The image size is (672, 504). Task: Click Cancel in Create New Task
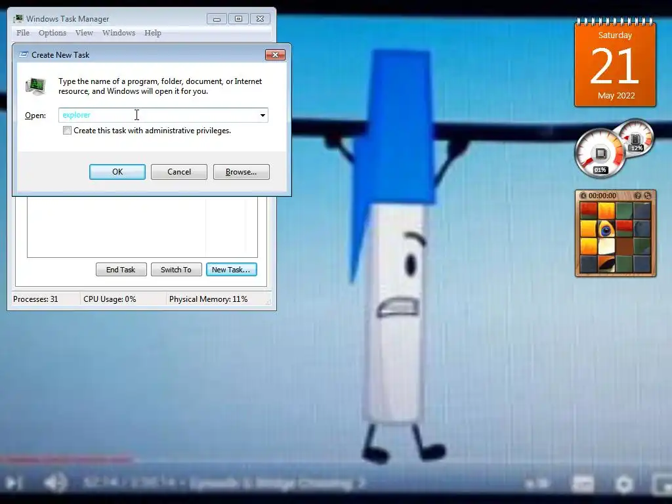179,172
